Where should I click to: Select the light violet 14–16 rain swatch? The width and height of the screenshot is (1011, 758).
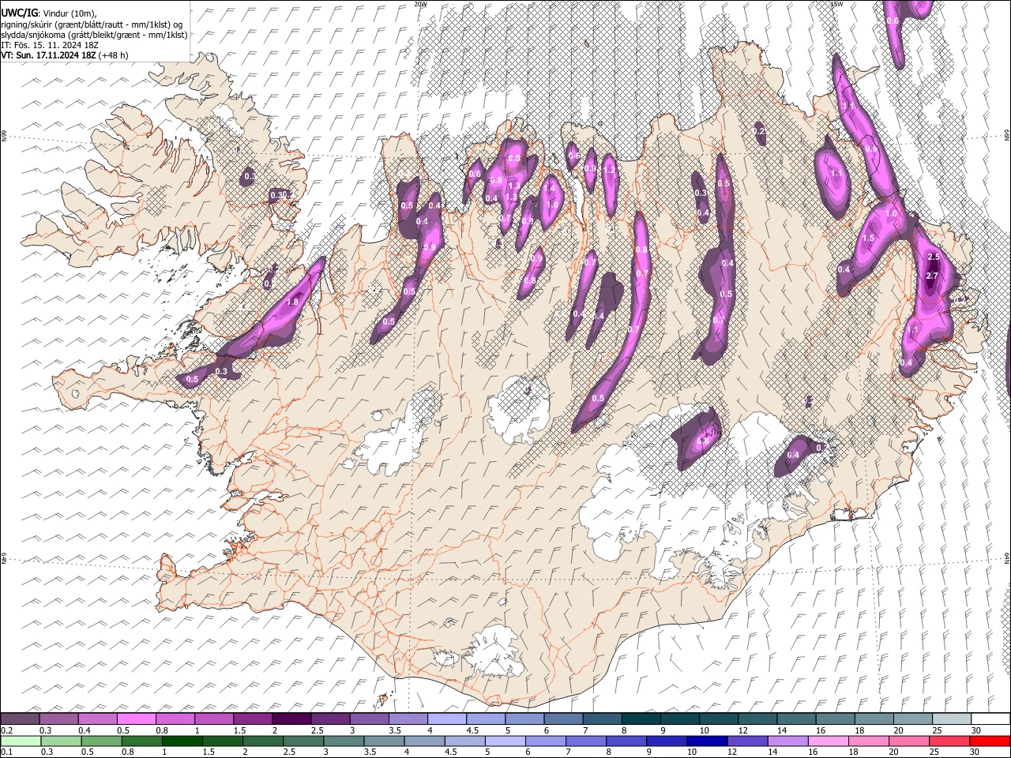(x=787, y=741)
